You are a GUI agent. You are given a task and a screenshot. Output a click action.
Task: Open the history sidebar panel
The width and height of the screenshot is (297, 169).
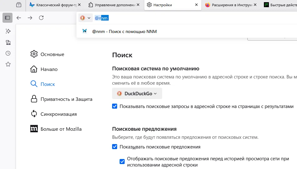(8, 53)
